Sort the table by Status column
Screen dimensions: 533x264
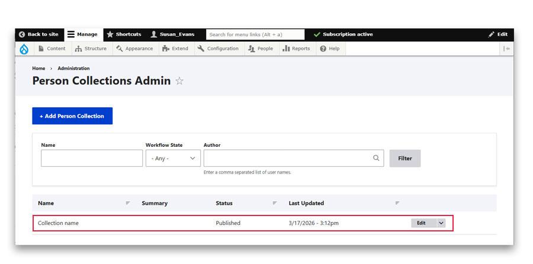(x=224, y=203)
